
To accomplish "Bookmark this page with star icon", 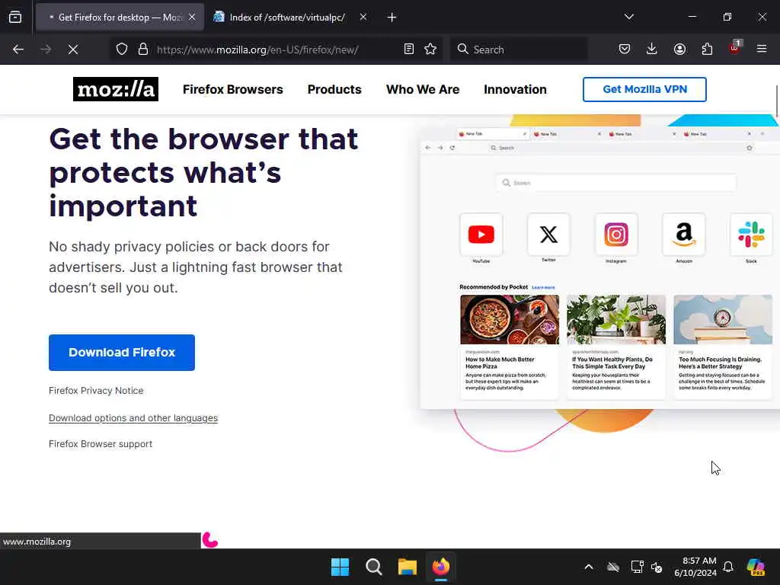I will point(431,50).
